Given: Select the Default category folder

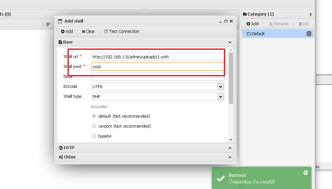Looking at the screenshot, I should click(258, 33).
